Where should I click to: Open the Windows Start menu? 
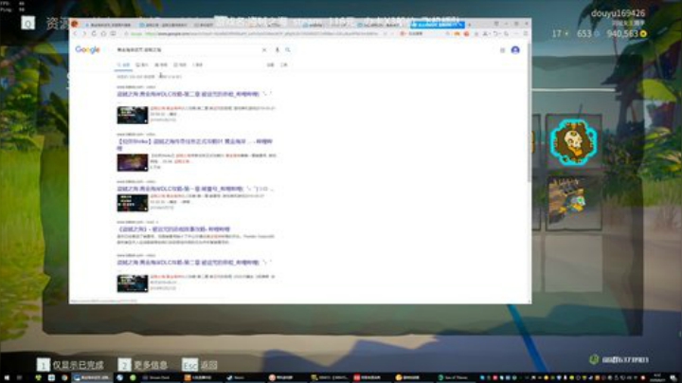(6, 377)
